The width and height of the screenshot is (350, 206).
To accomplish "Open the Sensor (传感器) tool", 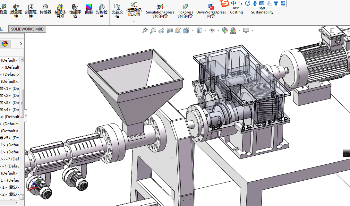I will (x=46, y=9).
